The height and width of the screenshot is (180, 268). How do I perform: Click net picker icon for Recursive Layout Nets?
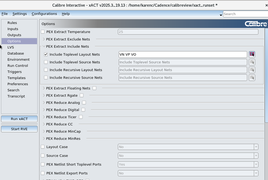(252, 70)
